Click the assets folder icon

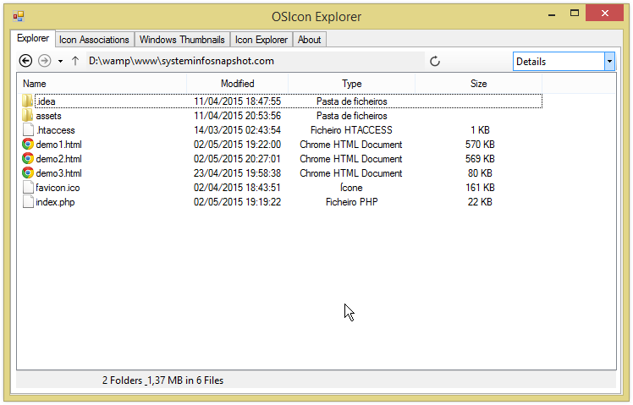click(x=27, y=115)
